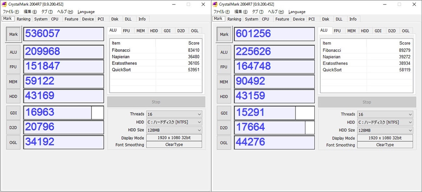Switch to the Ranking tab in the left window
Image resolution: width=422 pixels, height=192 pixels.
[23, 19]
